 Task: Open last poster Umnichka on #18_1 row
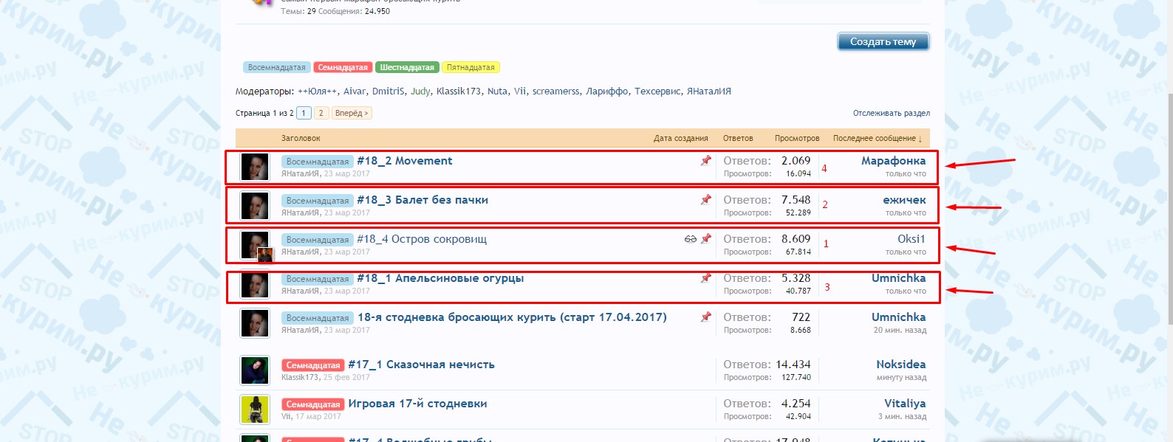[x=898, y=278]
